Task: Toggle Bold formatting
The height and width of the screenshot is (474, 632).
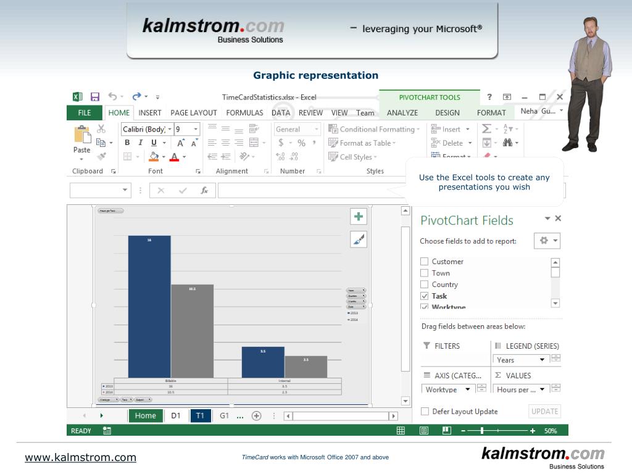Action: pos(127,143)
